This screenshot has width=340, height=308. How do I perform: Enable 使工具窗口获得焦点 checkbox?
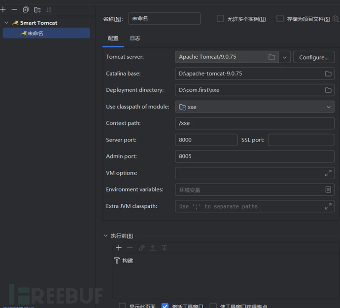point(213,306)
